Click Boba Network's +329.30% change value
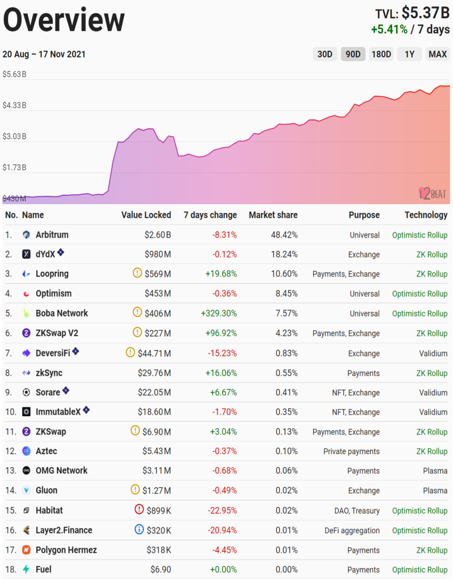Image resolution: width=453 pixels, height=579 pixels. 219,313
